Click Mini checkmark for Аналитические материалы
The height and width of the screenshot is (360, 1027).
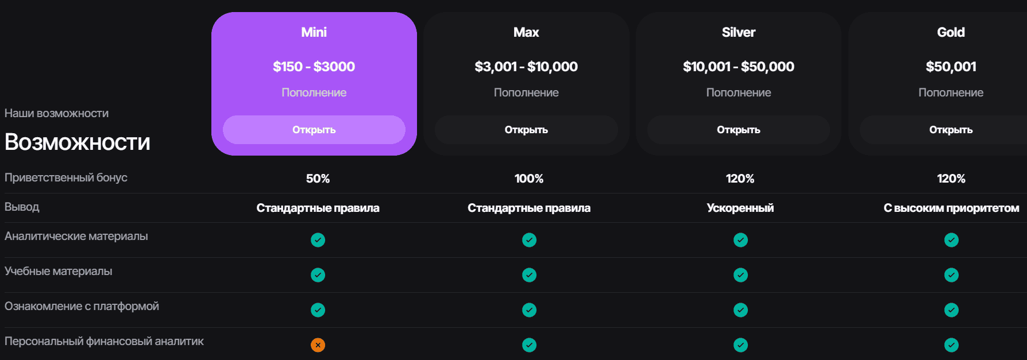318,240
